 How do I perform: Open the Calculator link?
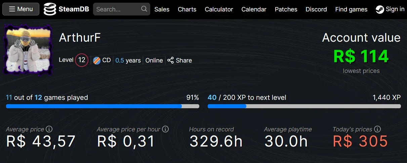pyautogui.click(x=219, y=9)
